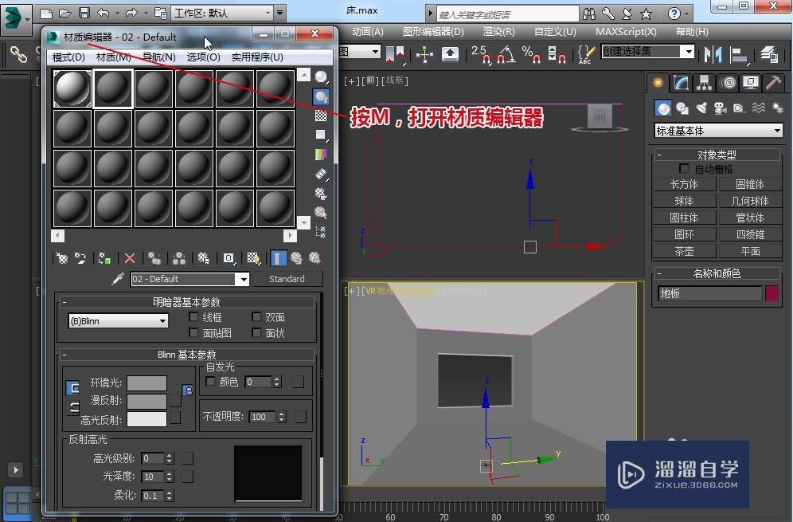Click the Standard material type button
This screenshot has height=522, width=793.
pyautogui.click(x=287, y=279)
